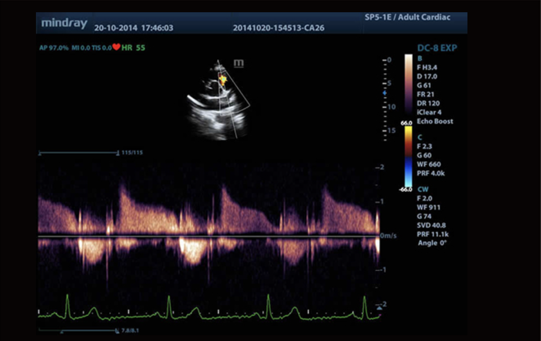Click the B-mode frequency F H3.4

pos(427,67)
